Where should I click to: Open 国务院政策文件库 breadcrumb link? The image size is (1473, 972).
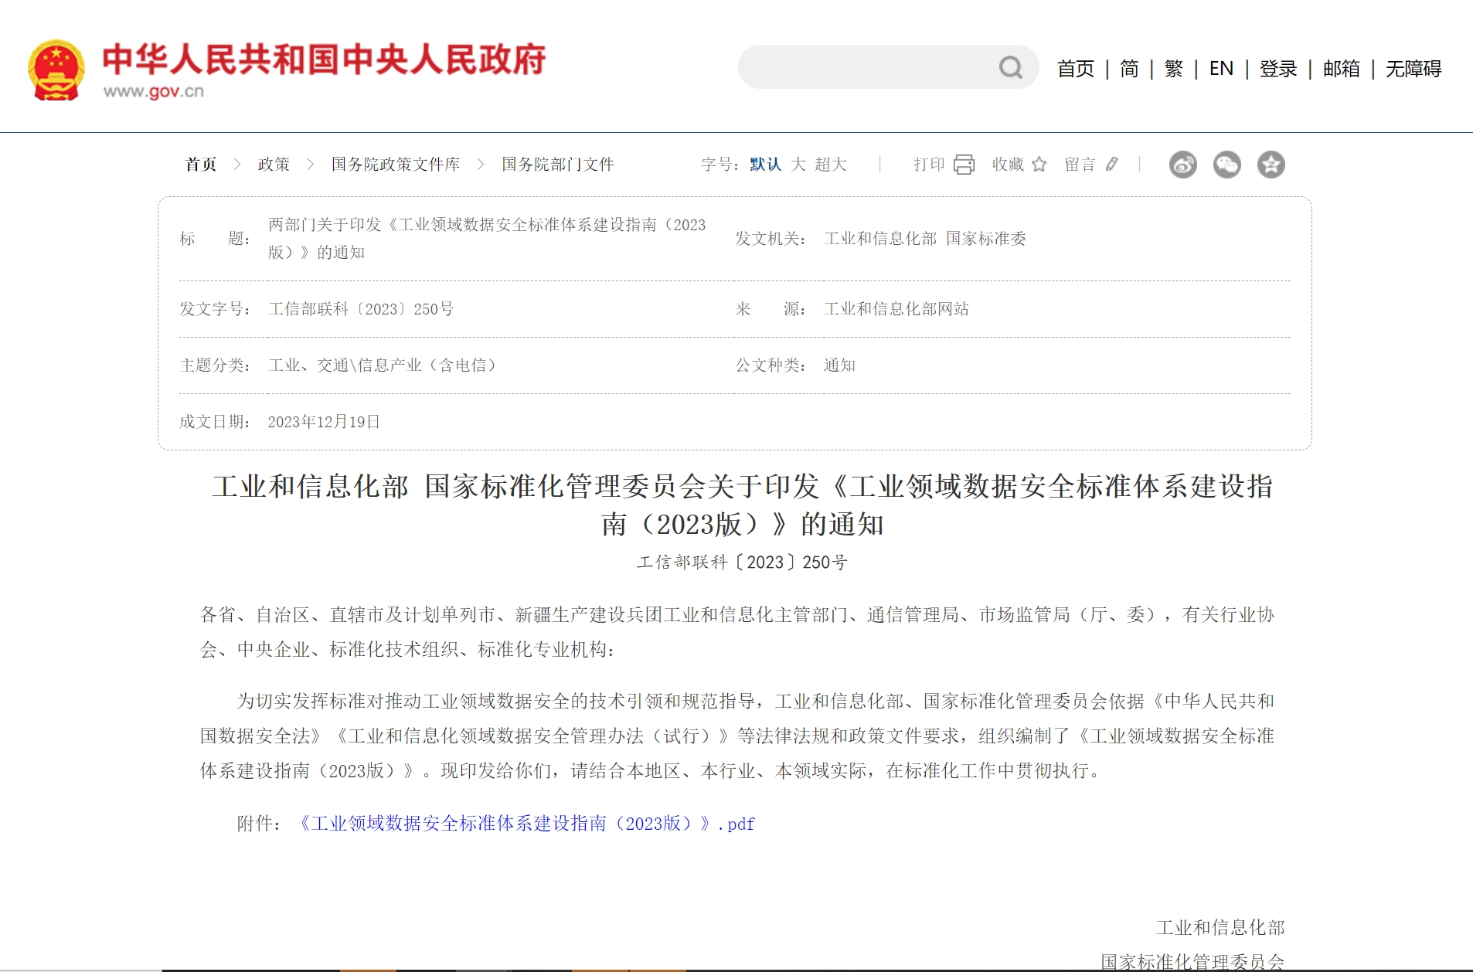point(396,165)
